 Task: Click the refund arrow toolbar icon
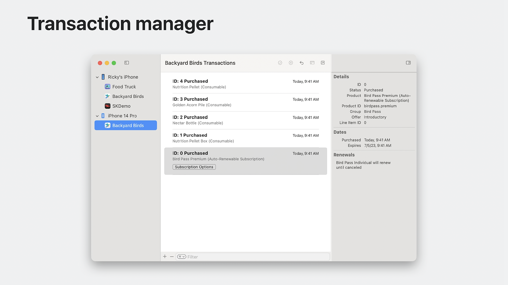(x=302, y=63)
